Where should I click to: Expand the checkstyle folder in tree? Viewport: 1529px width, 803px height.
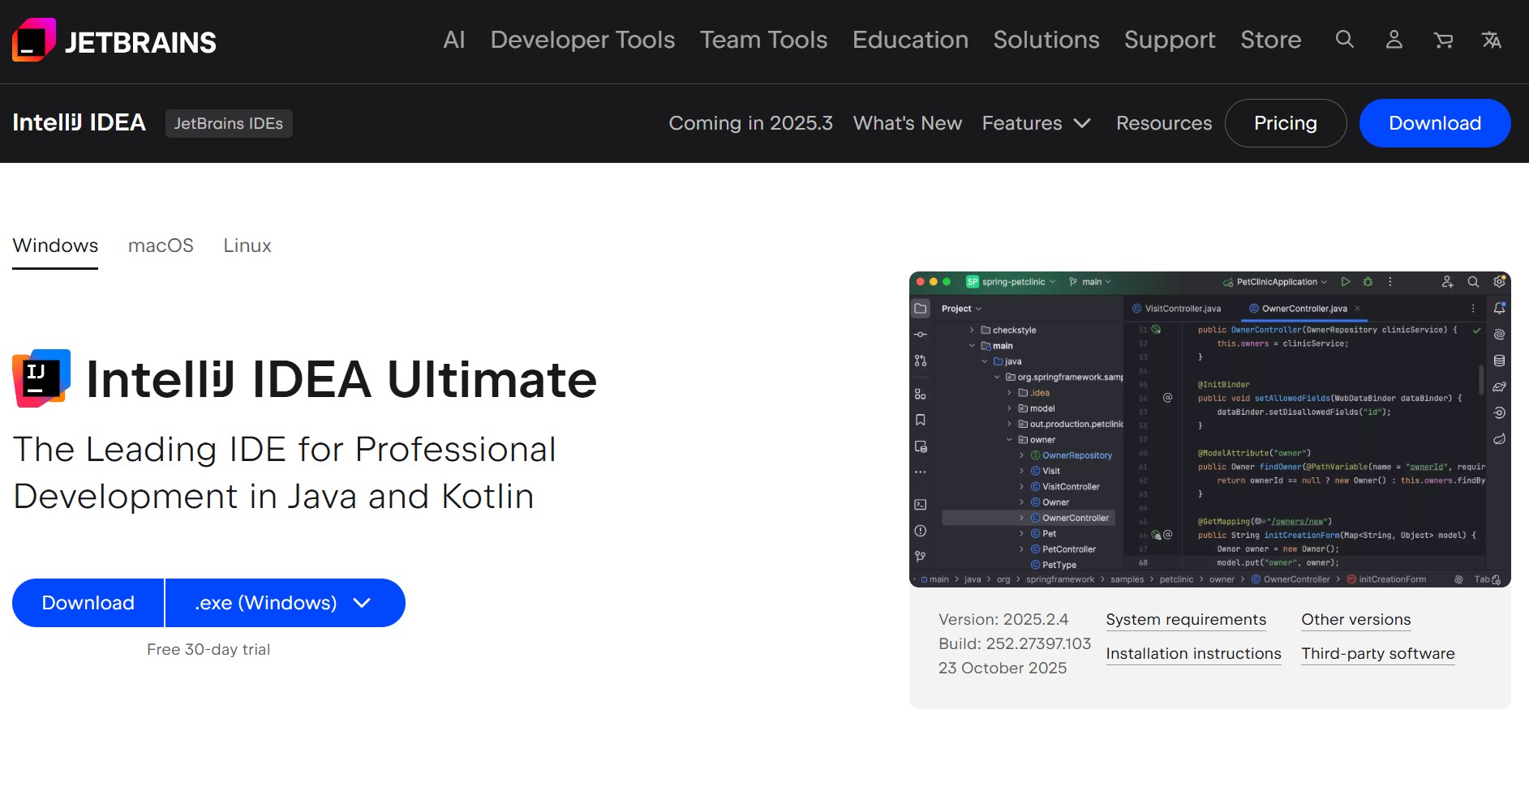click(x=972, y=330)
